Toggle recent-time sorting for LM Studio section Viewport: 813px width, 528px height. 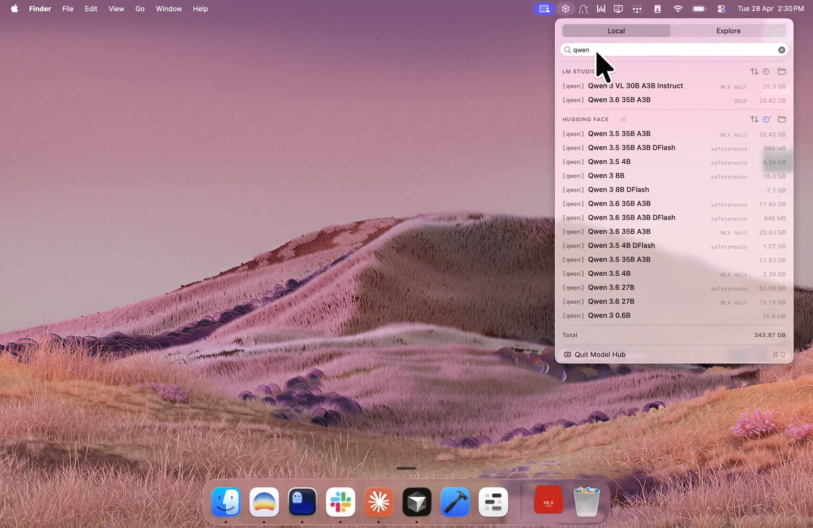(x=766, y=71)
